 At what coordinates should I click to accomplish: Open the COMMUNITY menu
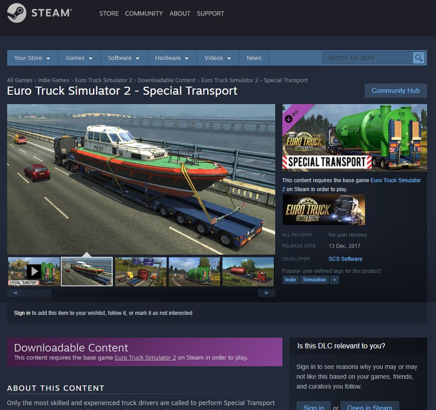pos(144,13)
